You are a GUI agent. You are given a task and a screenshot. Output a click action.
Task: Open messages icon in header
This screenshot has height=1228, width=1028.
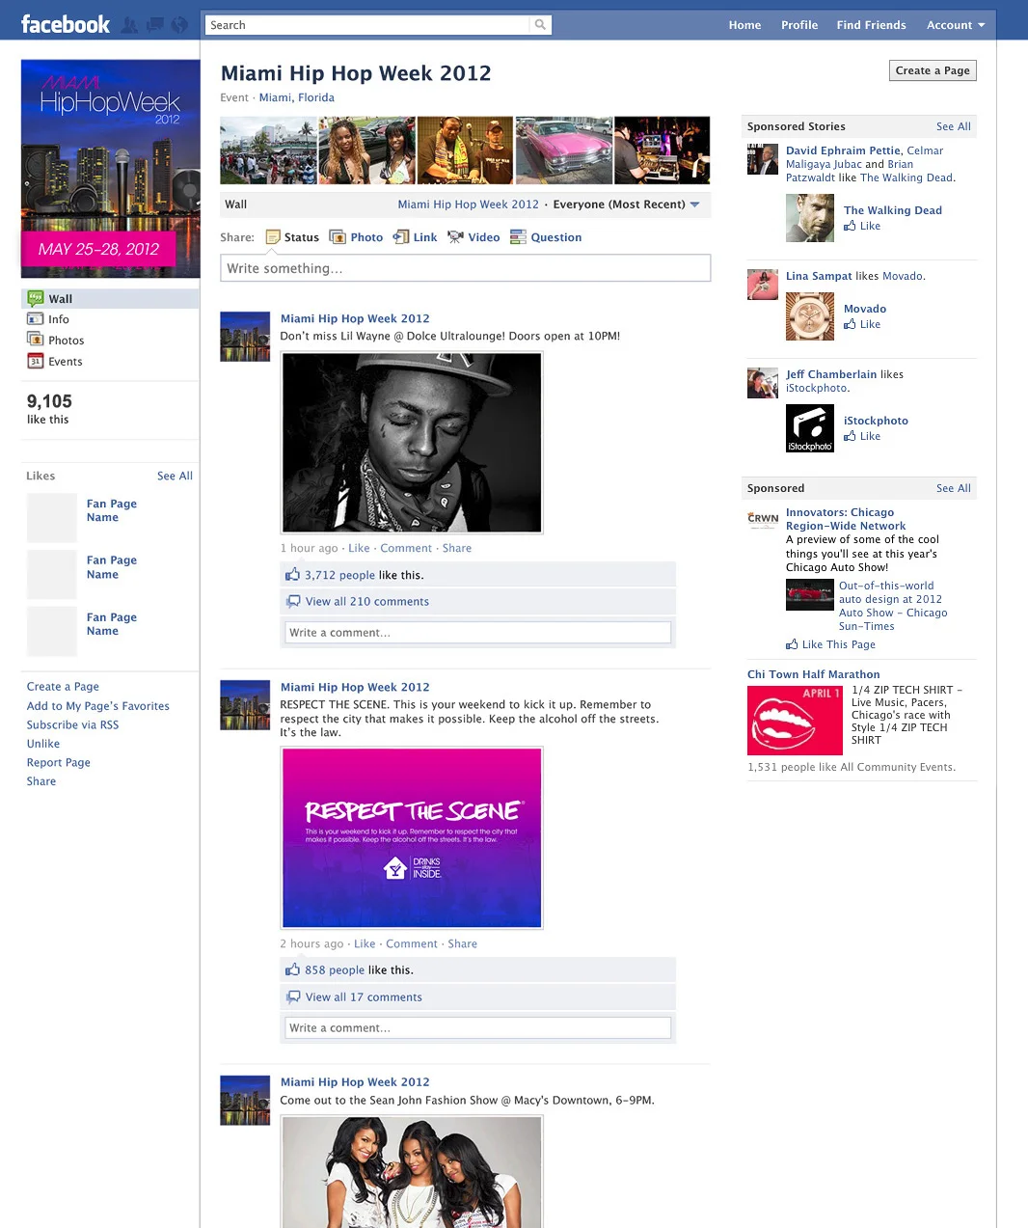pos(154,25)
